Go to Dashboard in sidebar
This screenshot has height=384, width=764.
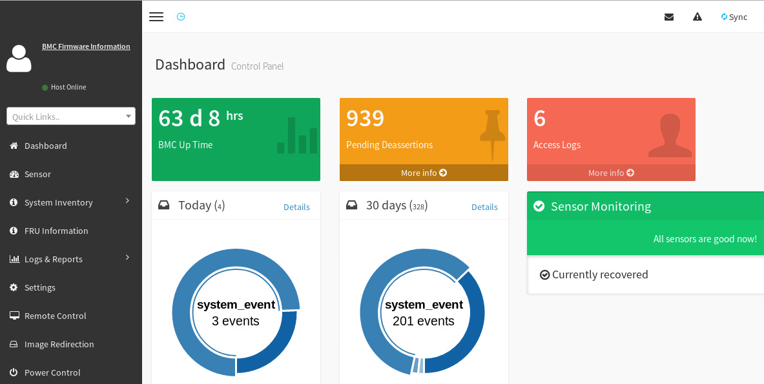point(45,146)
